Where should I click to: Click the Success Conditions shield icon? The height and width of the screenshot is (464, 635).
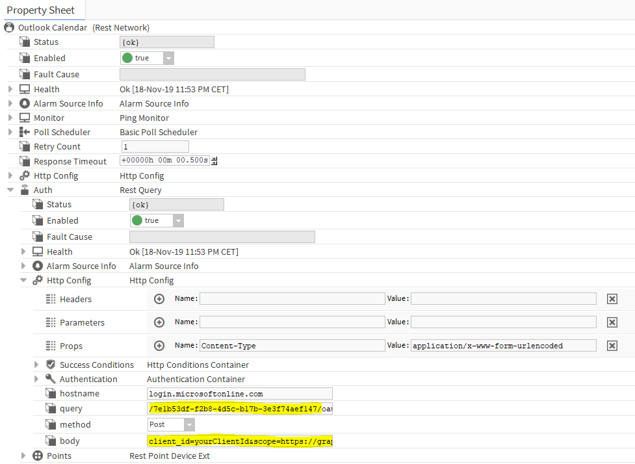tap(51, 365)
